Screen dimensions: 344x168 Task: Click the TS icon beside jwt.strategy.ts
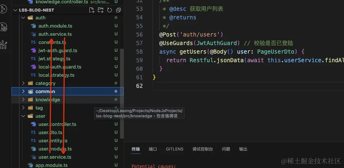pyautogui.click(x=33, y=59)
